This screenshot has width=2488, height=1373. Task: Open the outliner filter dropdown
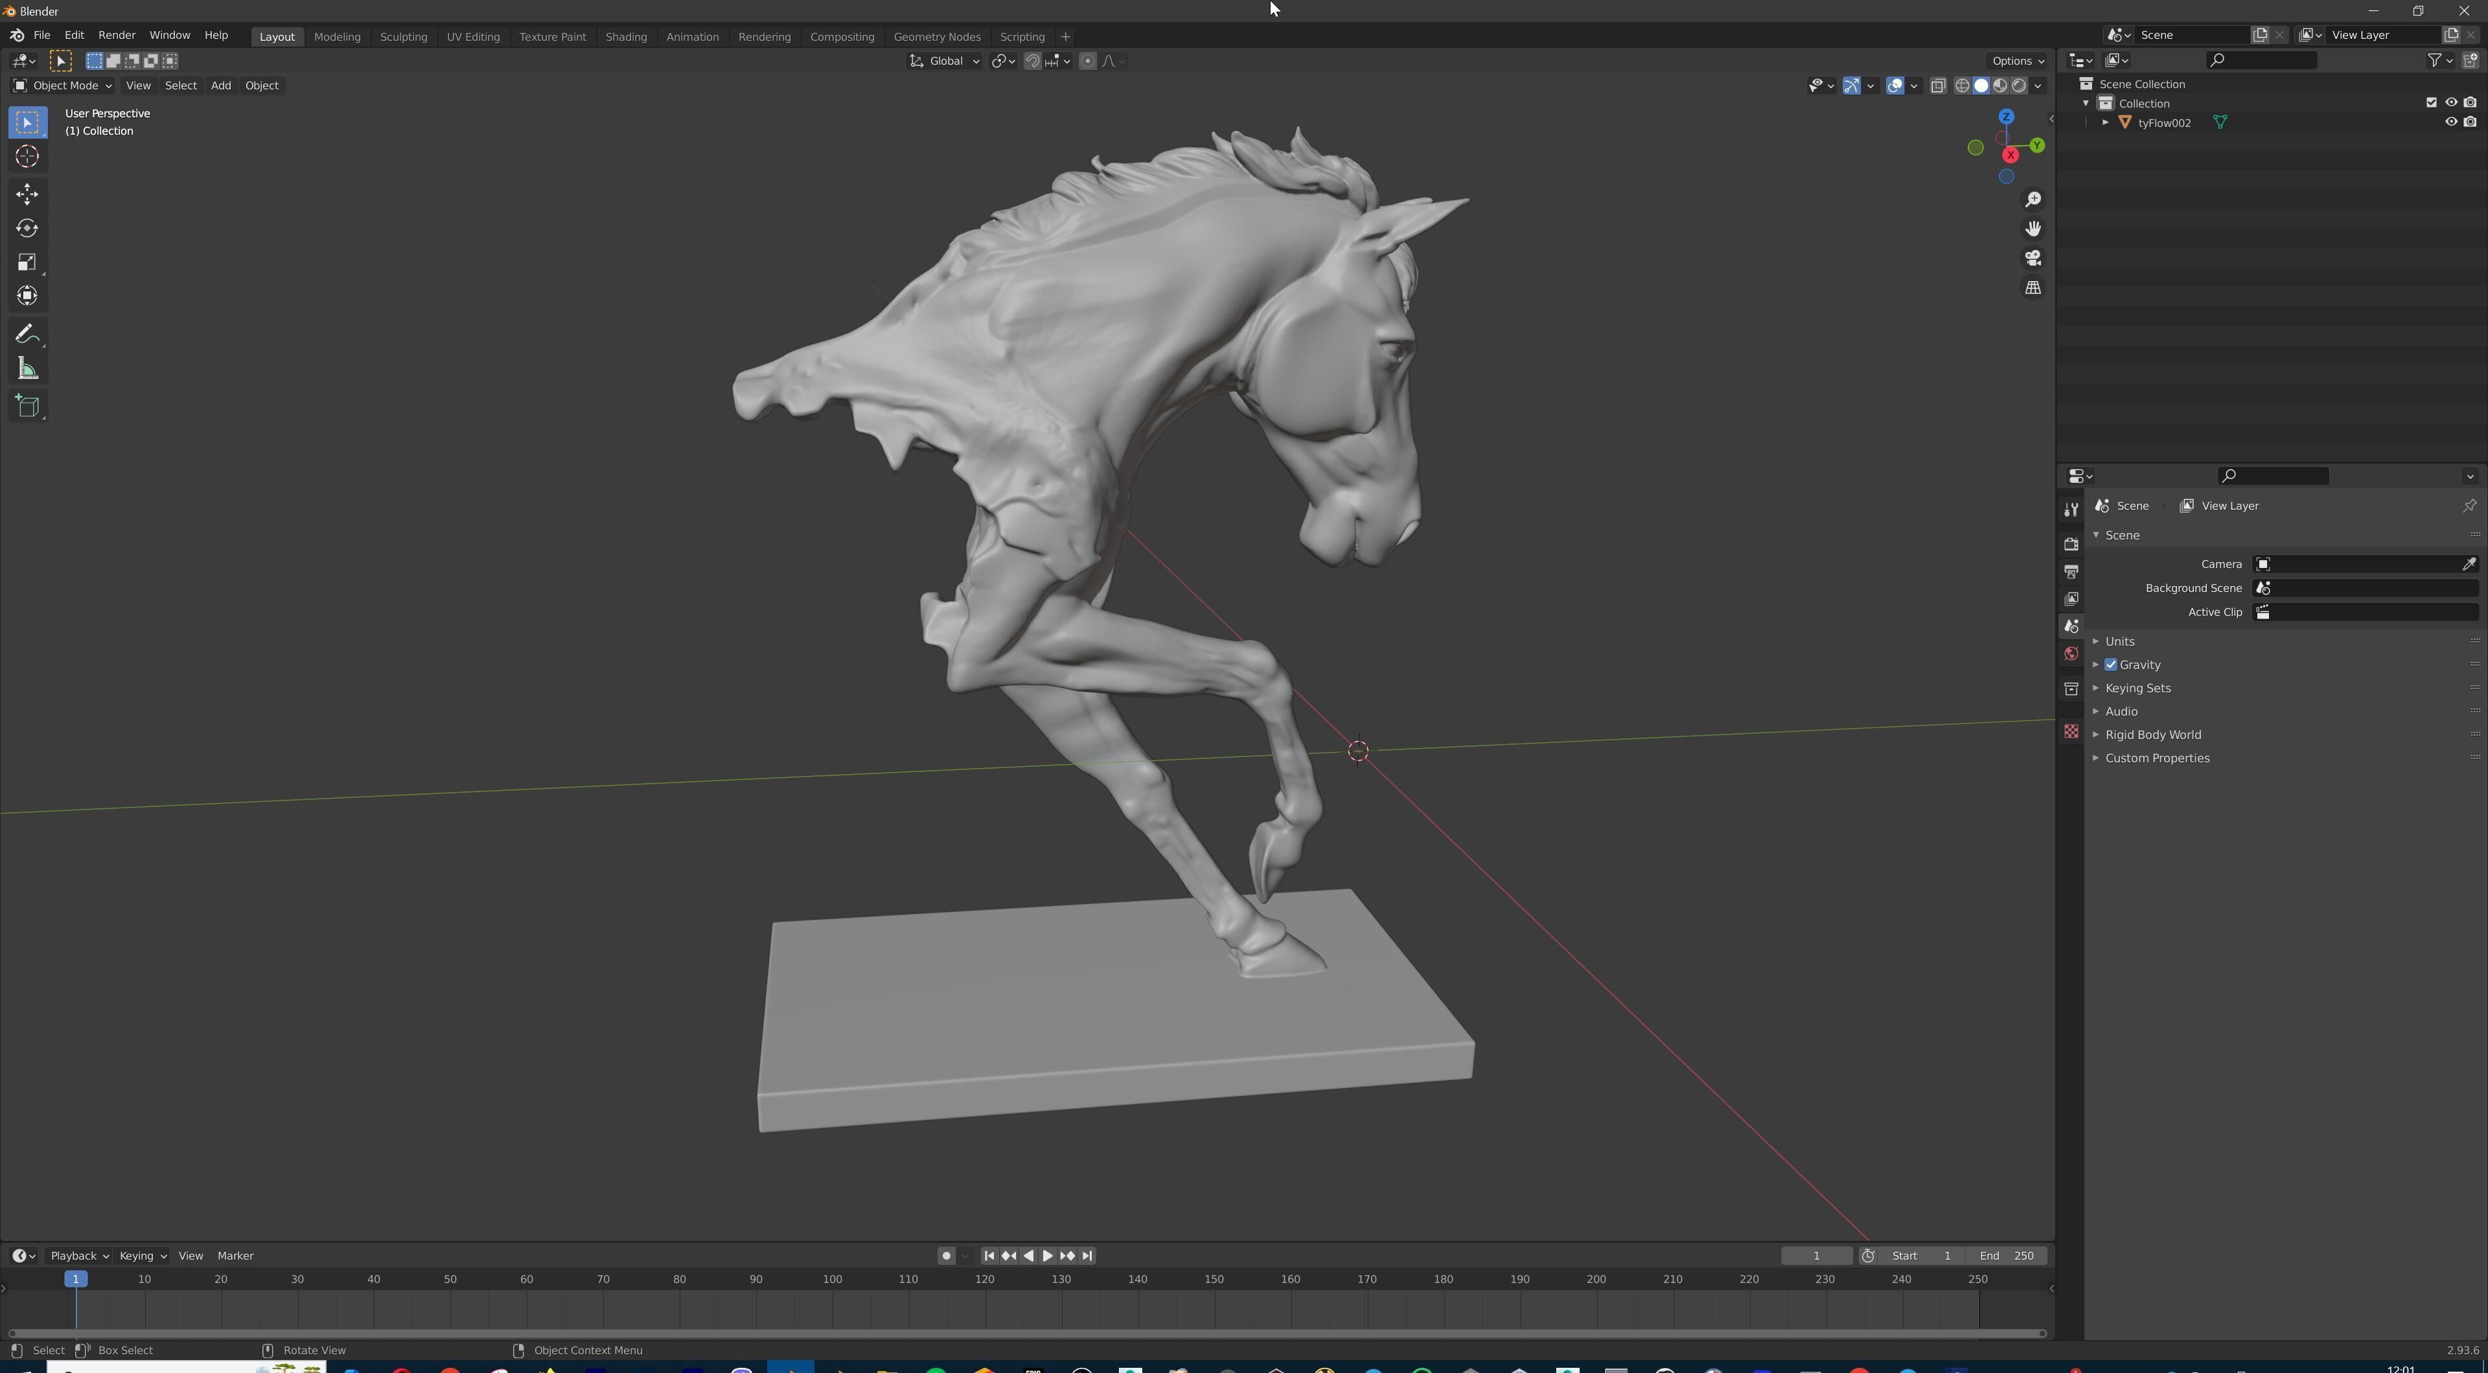pyautogui.click(x=2439, y=60)
